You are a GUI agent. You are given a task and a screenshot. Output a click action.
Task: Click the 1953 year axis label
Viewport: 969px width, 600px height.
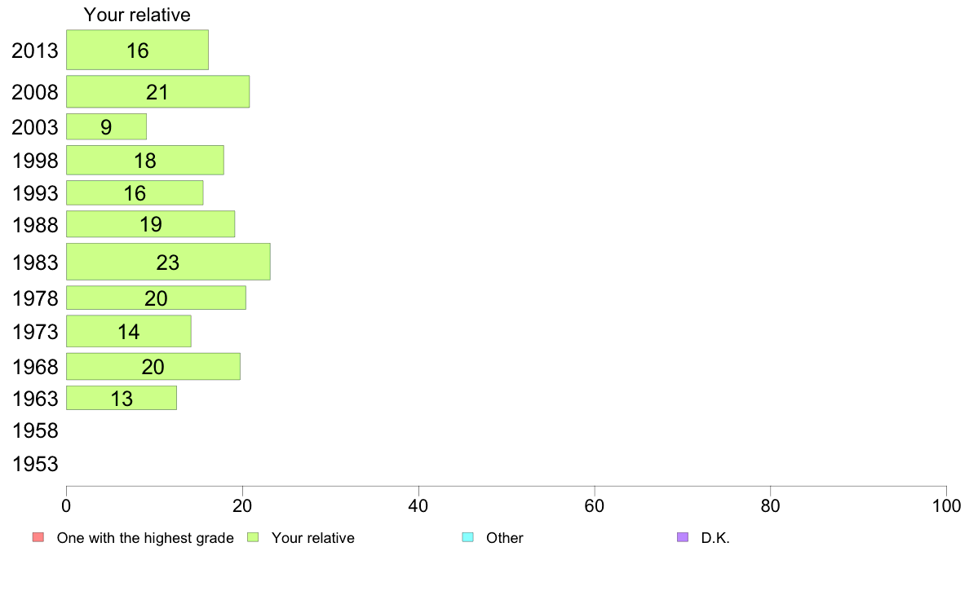click(35, 464)
